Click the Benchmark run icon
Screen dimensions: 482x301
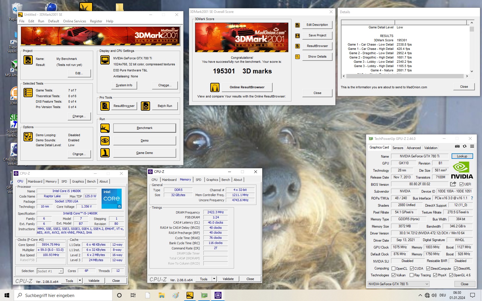click(x=105, y=128)
